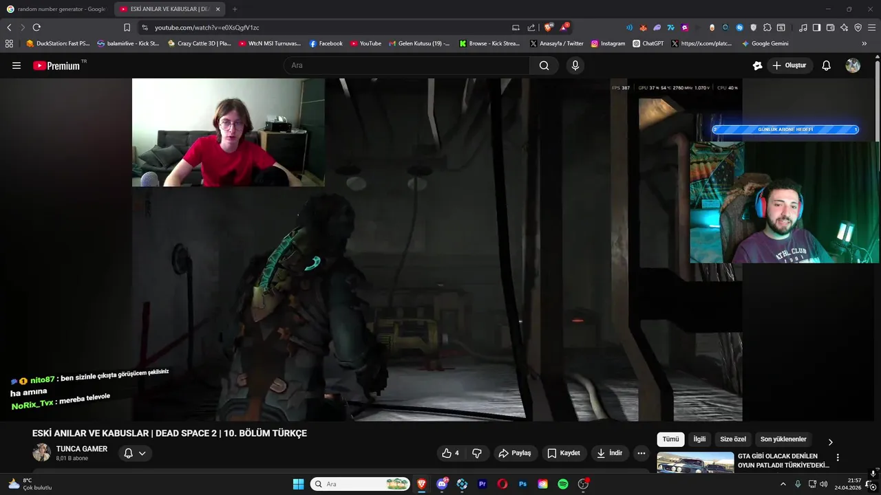Dislike the video with thumbs down

pyautogui.click(x=477, y=453)
